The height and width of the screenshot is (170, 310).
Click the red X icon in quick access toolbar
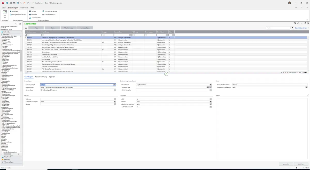click(x=24, y=3)
